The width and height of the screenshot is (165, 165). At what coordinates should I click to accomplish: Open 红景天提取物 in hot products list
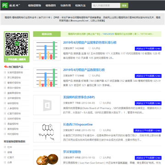14,114
